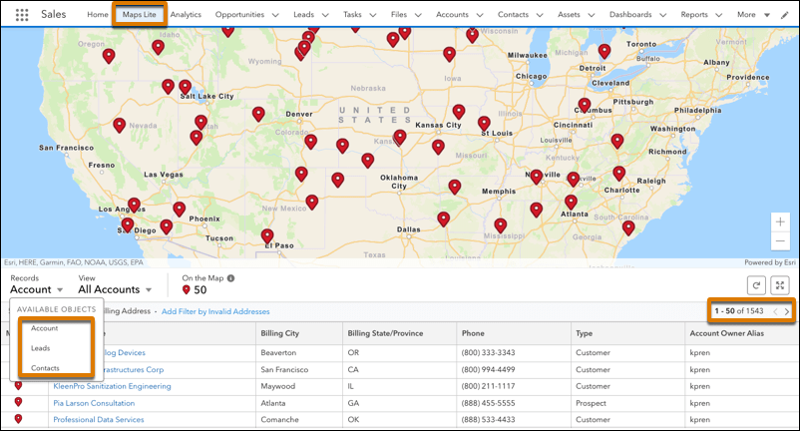Open the More navigation dropdown
The height and width of the screenshot is (431, 800).
pyautogui.click(x=753, y=15)
